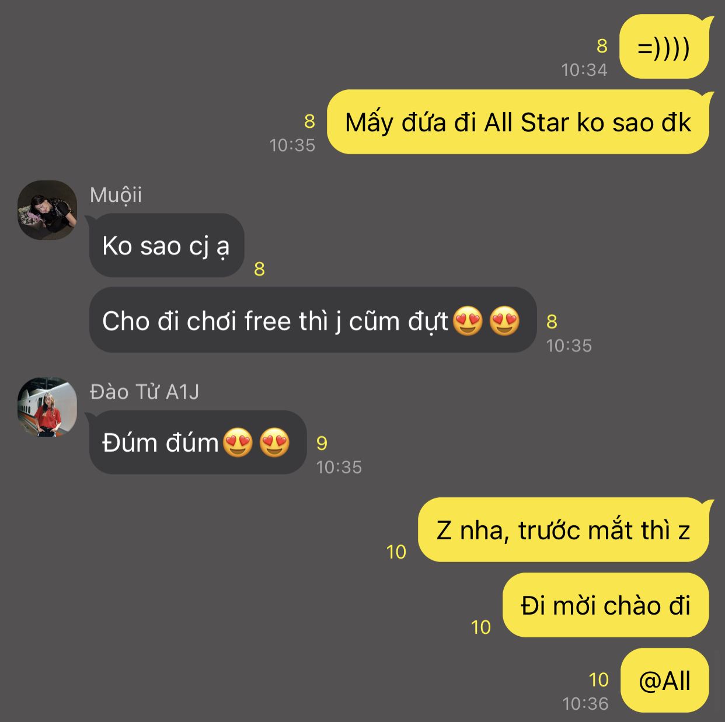Select the "=))))" message bubble
This screenshot has height=722, width=725.
(664, 47)
